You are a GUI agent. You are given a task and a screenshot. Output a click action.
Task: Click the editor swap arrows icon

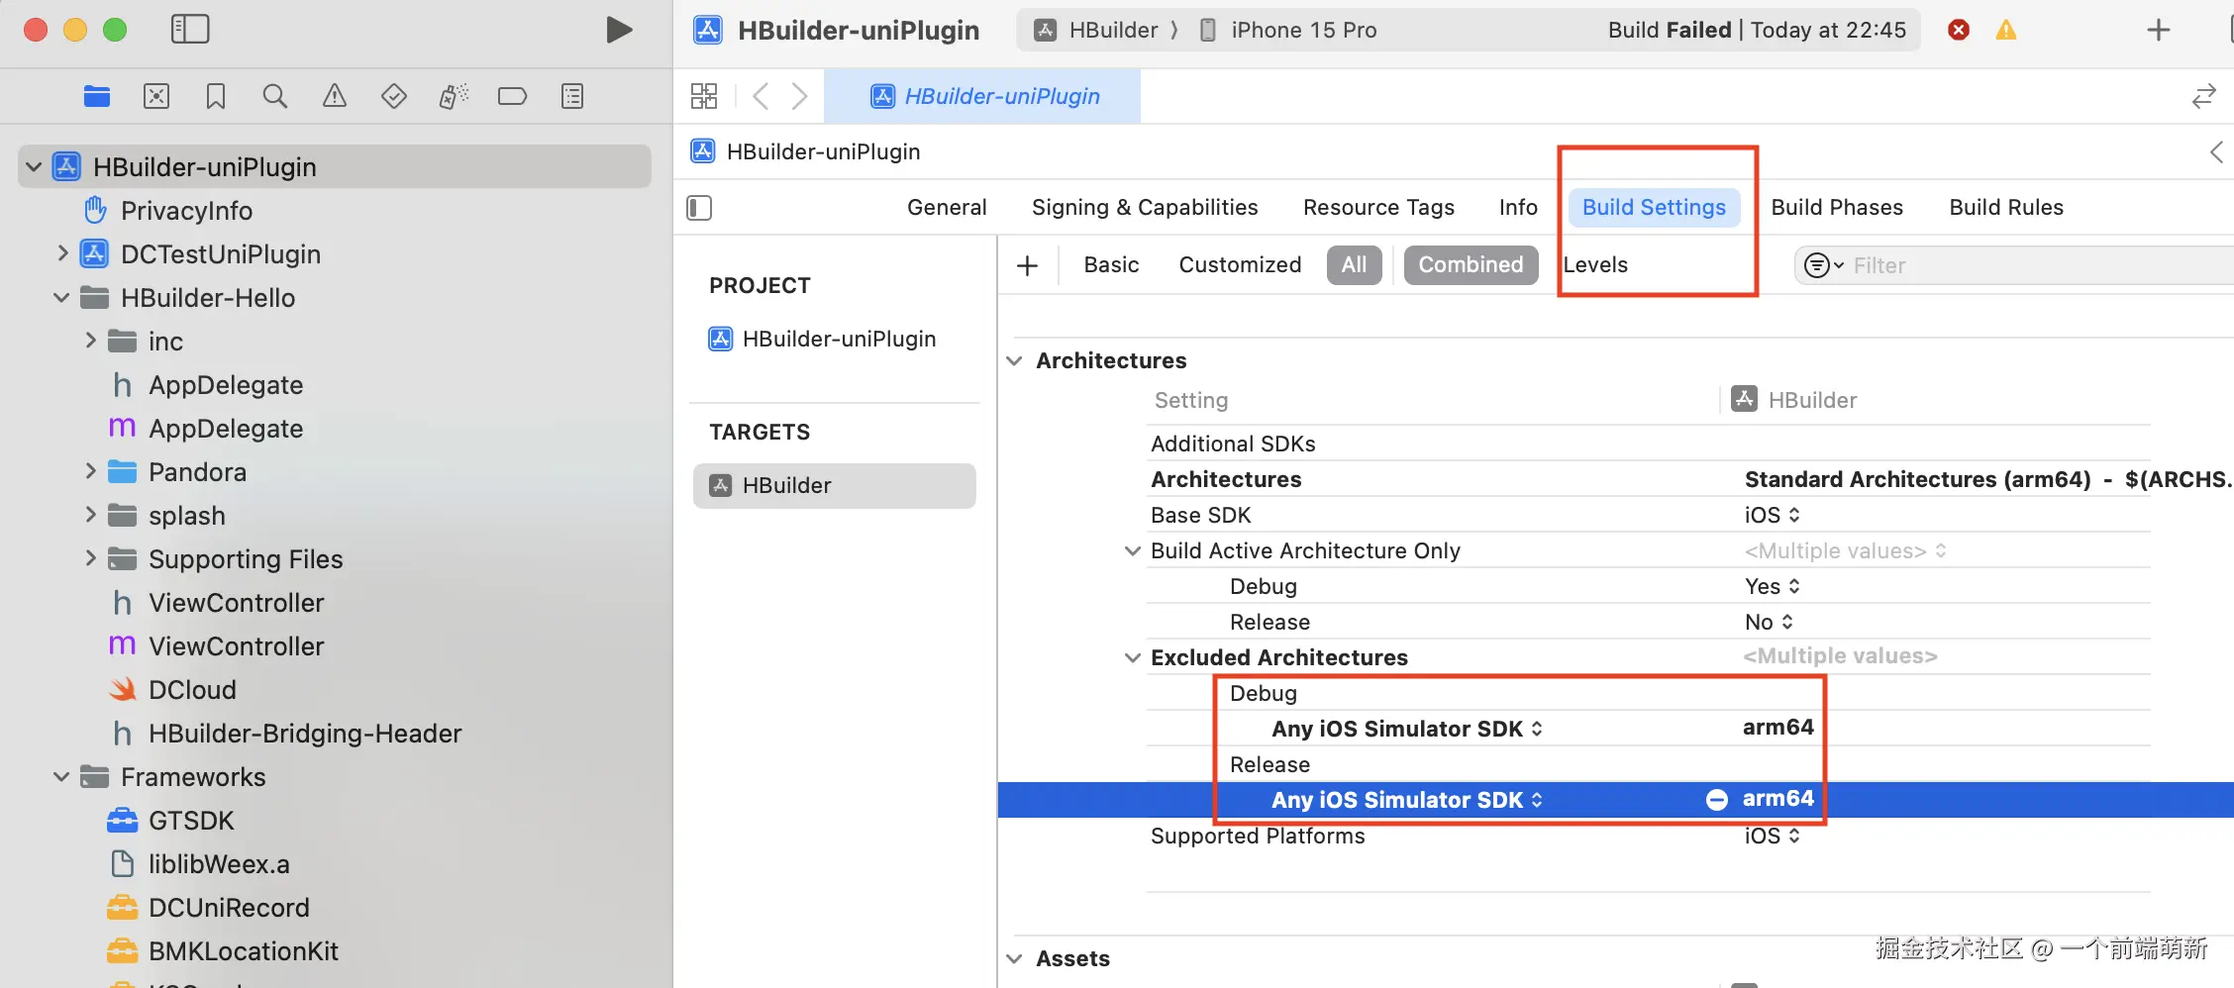click(x=2203, y=96)
